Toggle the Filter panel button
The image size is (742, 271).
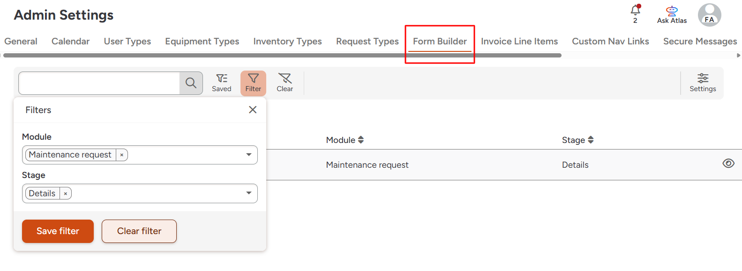click(253, 83)
